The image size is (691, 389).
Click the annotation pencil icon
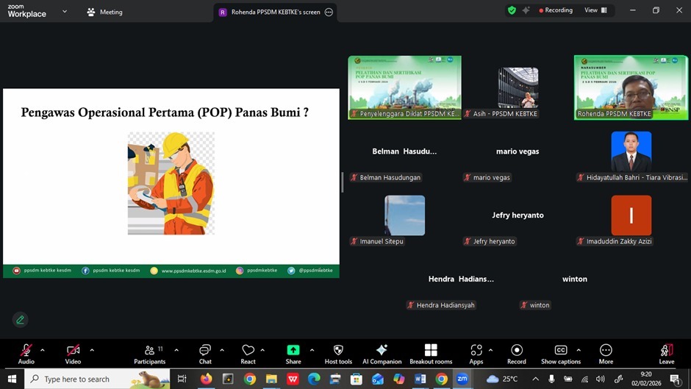[21, 319]
